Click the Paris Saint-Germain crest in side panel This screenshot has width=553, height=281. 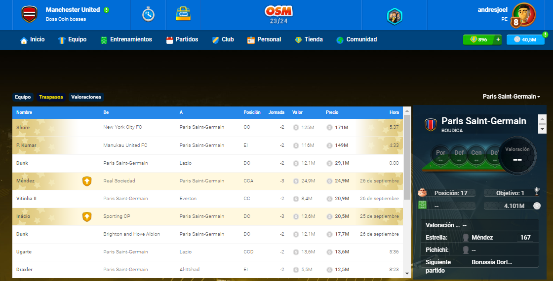pyautogui.click(x=431, y=124)
